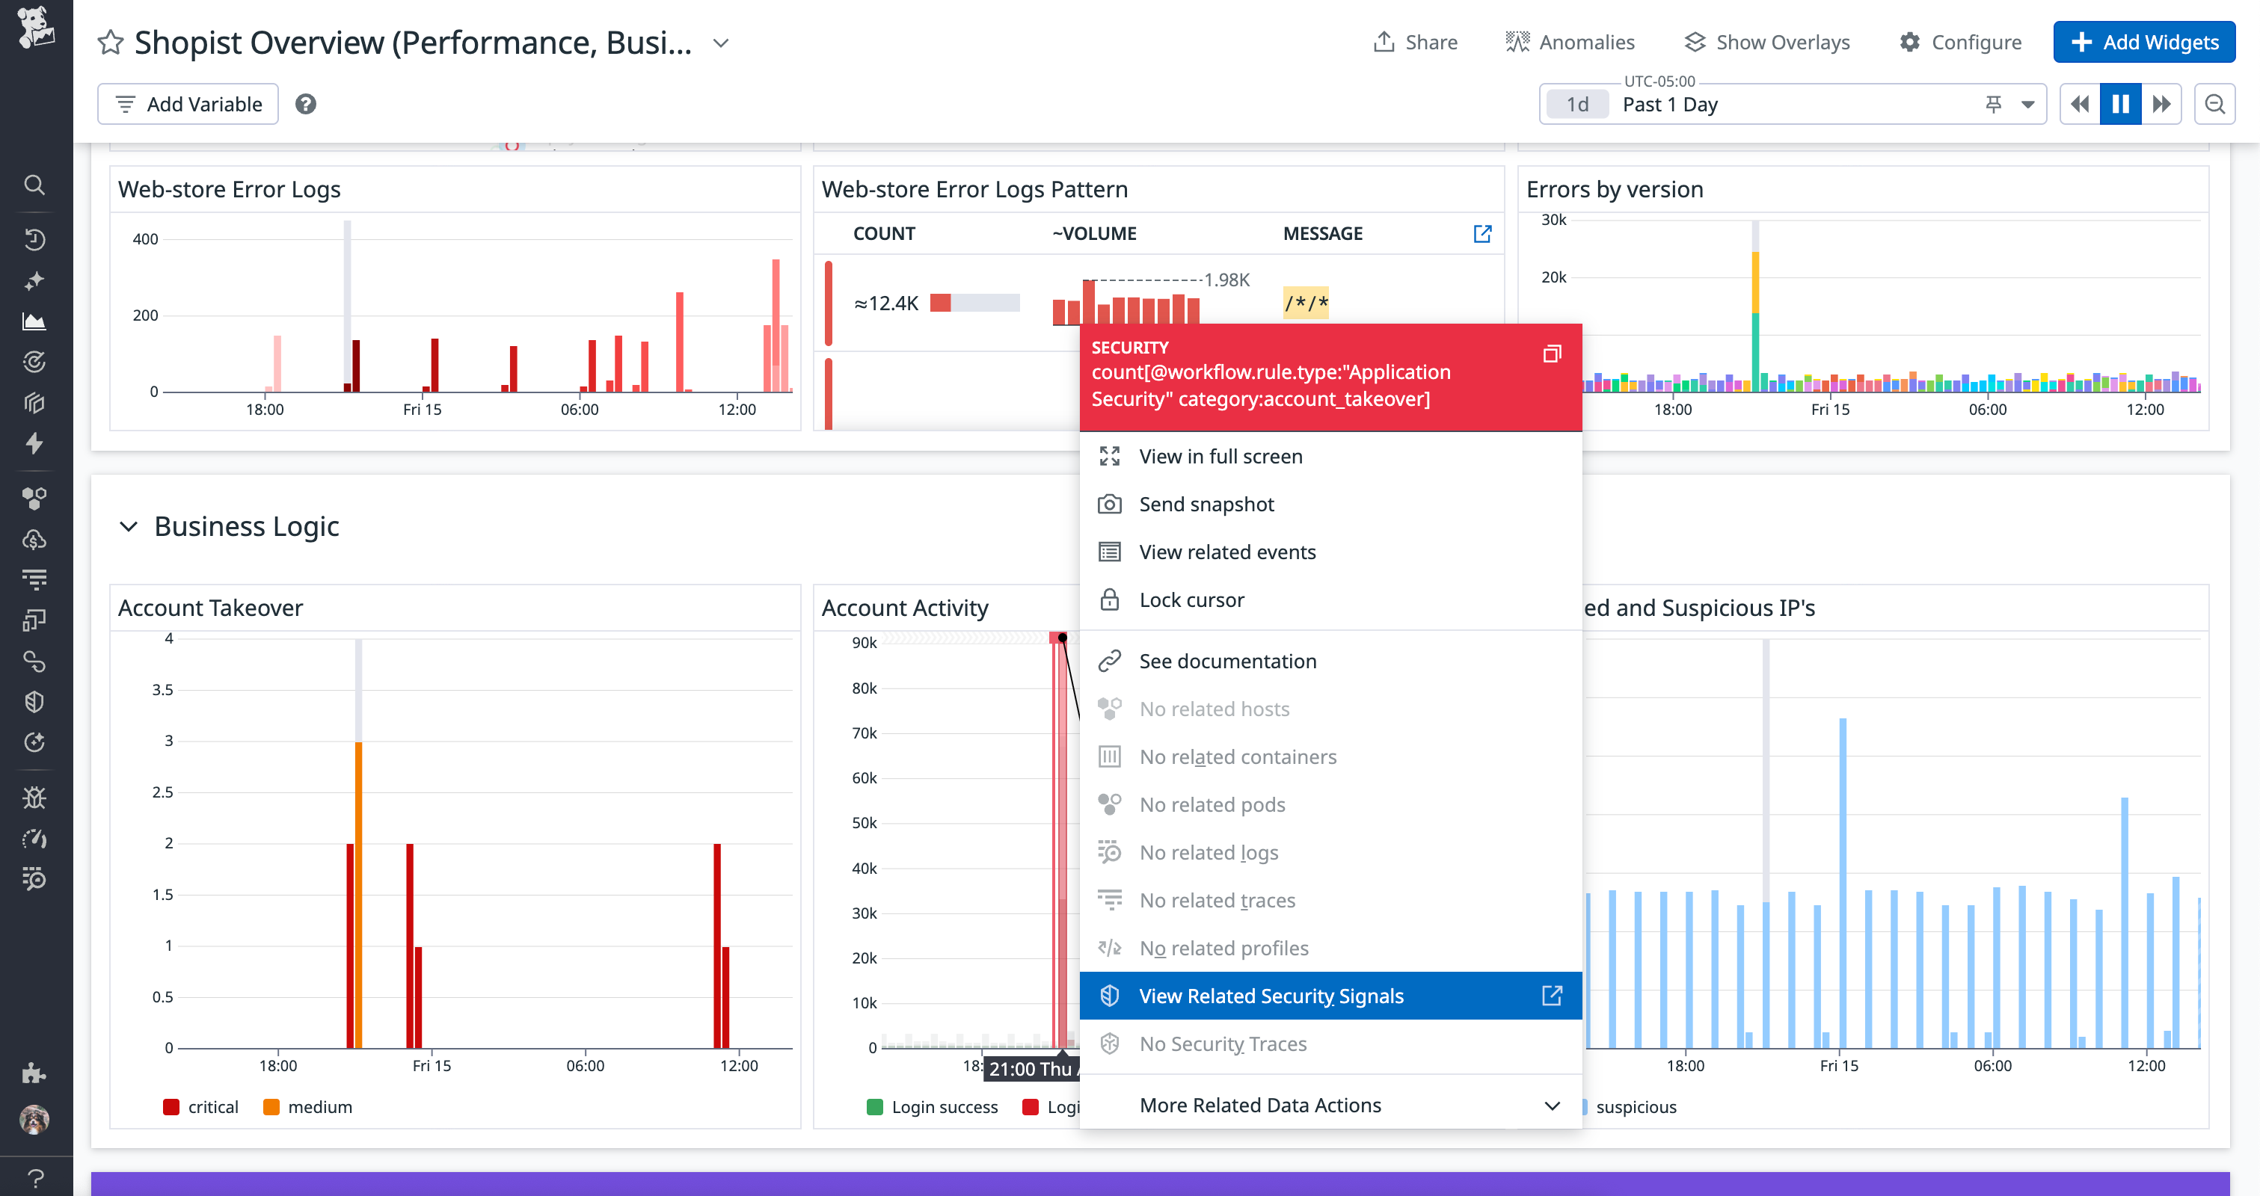Select the Error Tracking bug icon
Viewport: 2260px width, 1196px height.
(x=34, y=797)
